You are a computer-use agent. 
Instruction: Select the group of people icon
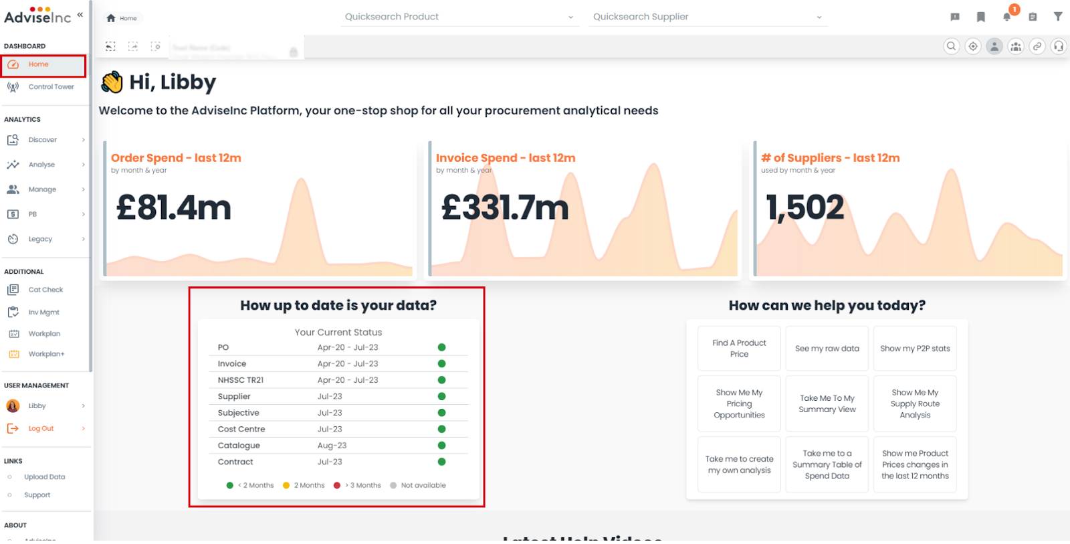(1016, 46)
